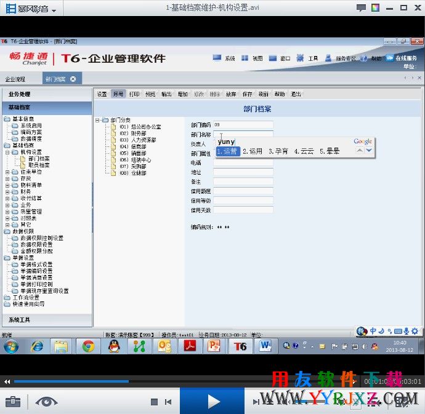Image resolution: width=425 pixels, height=414 pixels.
Task: Expand the 往来单位 tree node
Action: tap(7, 172)
